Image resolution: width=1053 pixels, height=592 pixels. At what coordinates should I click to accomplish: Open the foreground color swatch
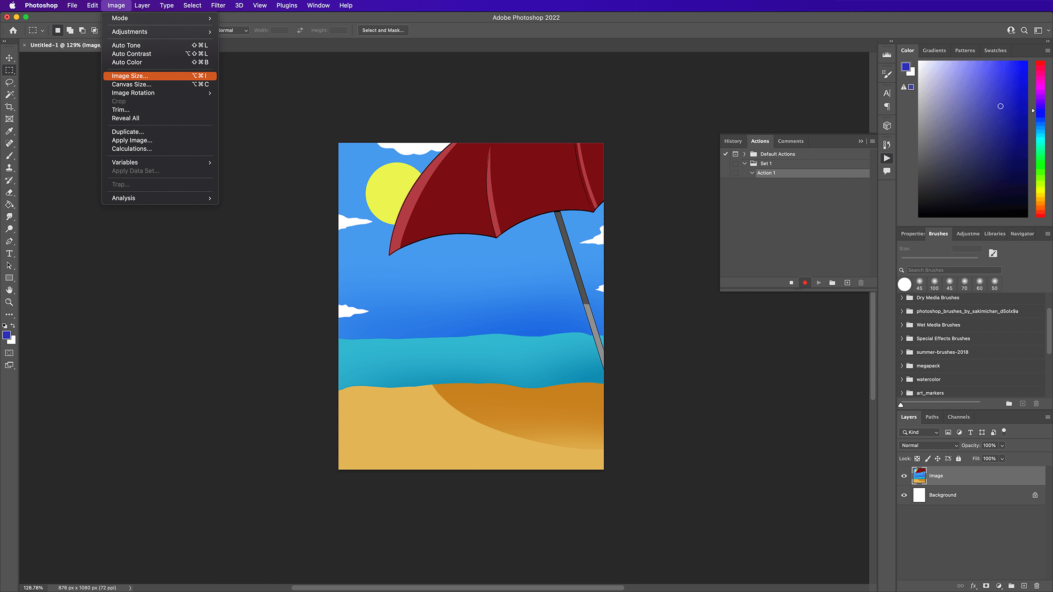pyautogui.click(x=7, y=335)
